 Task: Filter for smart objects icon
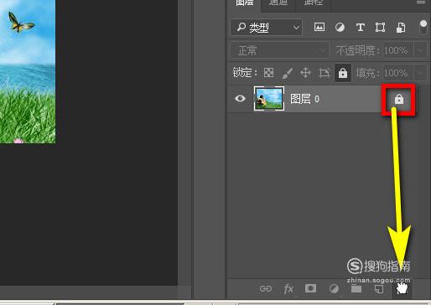[401, 28]
